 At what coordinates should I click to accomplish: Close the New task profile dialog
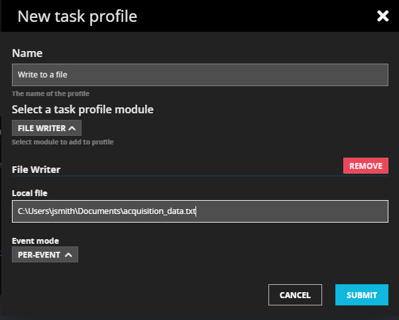[x=382, y=16]
